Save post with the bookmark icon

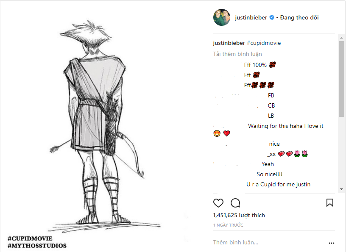[329, 203]
